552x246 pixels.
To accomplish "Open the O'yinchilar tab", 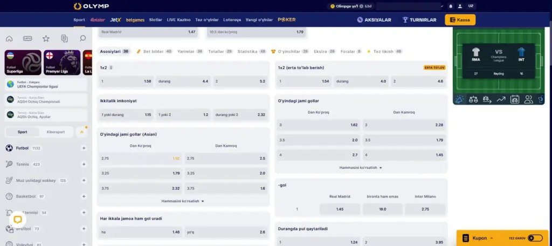I will 289,51.
